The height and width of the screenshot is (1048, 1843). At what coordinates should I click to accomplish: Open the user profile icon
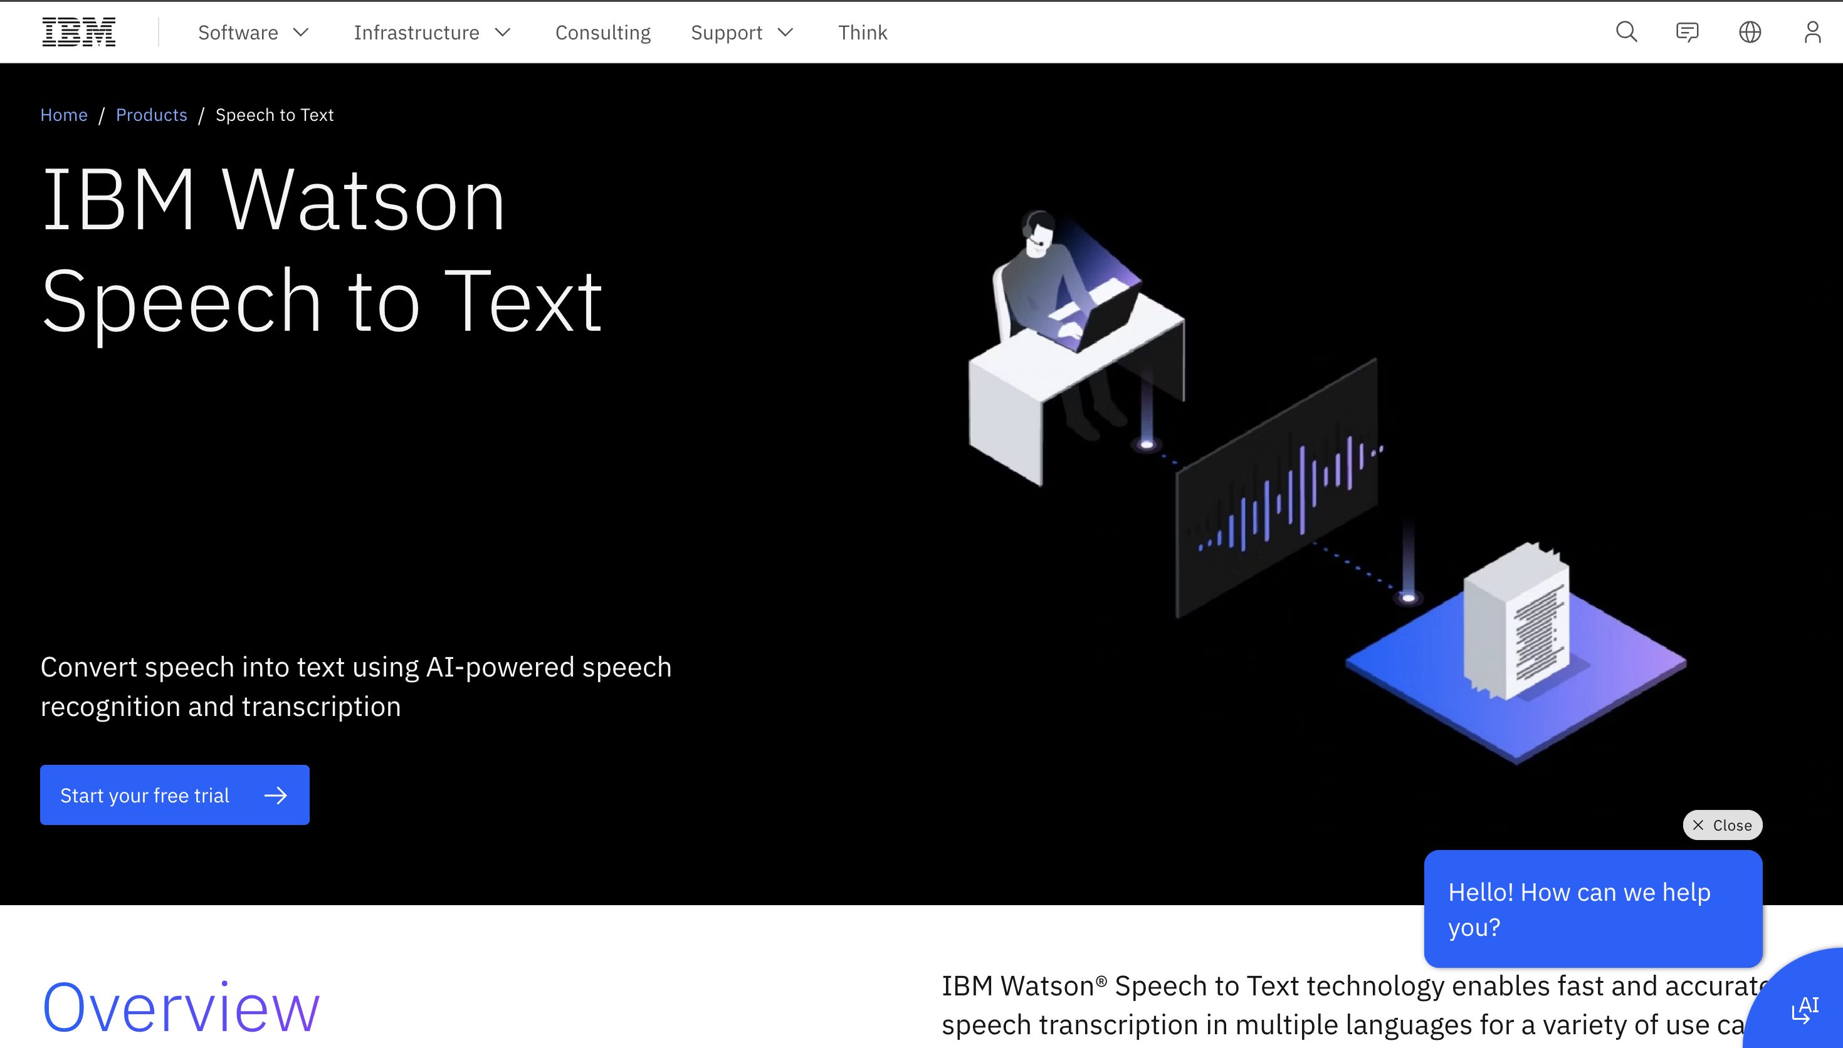[1812, 33]
